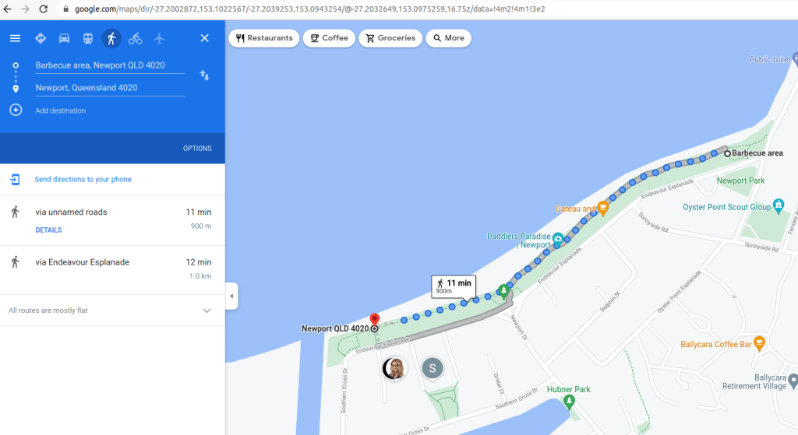This screenshot has height=435, width=798.
Task: Swap starting point and destination
Action: [204, 75]
